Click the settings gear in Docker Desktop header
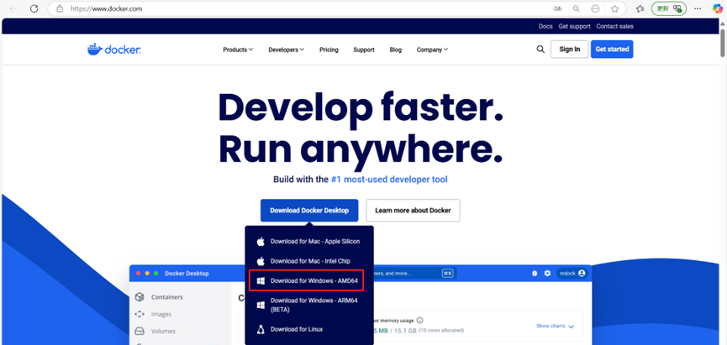The width and height of the screenshot is (727, 345). click(547, 273)
